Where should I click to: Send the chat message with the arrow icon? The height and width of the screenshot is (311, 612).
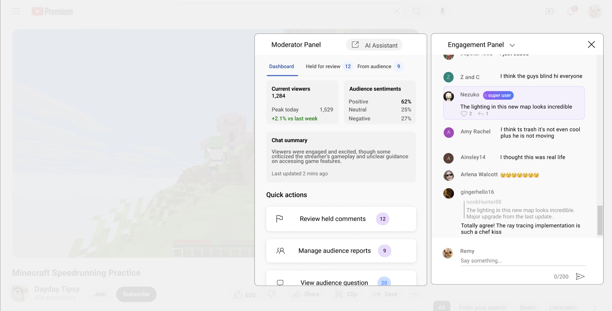[580, 276]
